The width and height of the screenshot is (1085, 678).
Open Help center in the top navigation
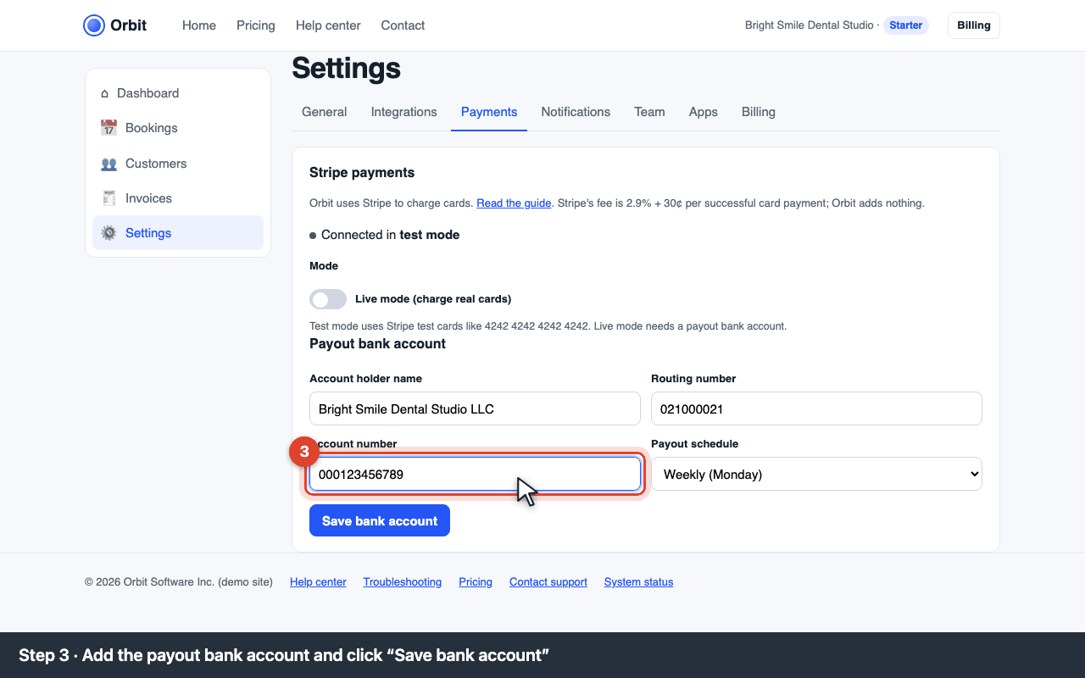point(328,25)
